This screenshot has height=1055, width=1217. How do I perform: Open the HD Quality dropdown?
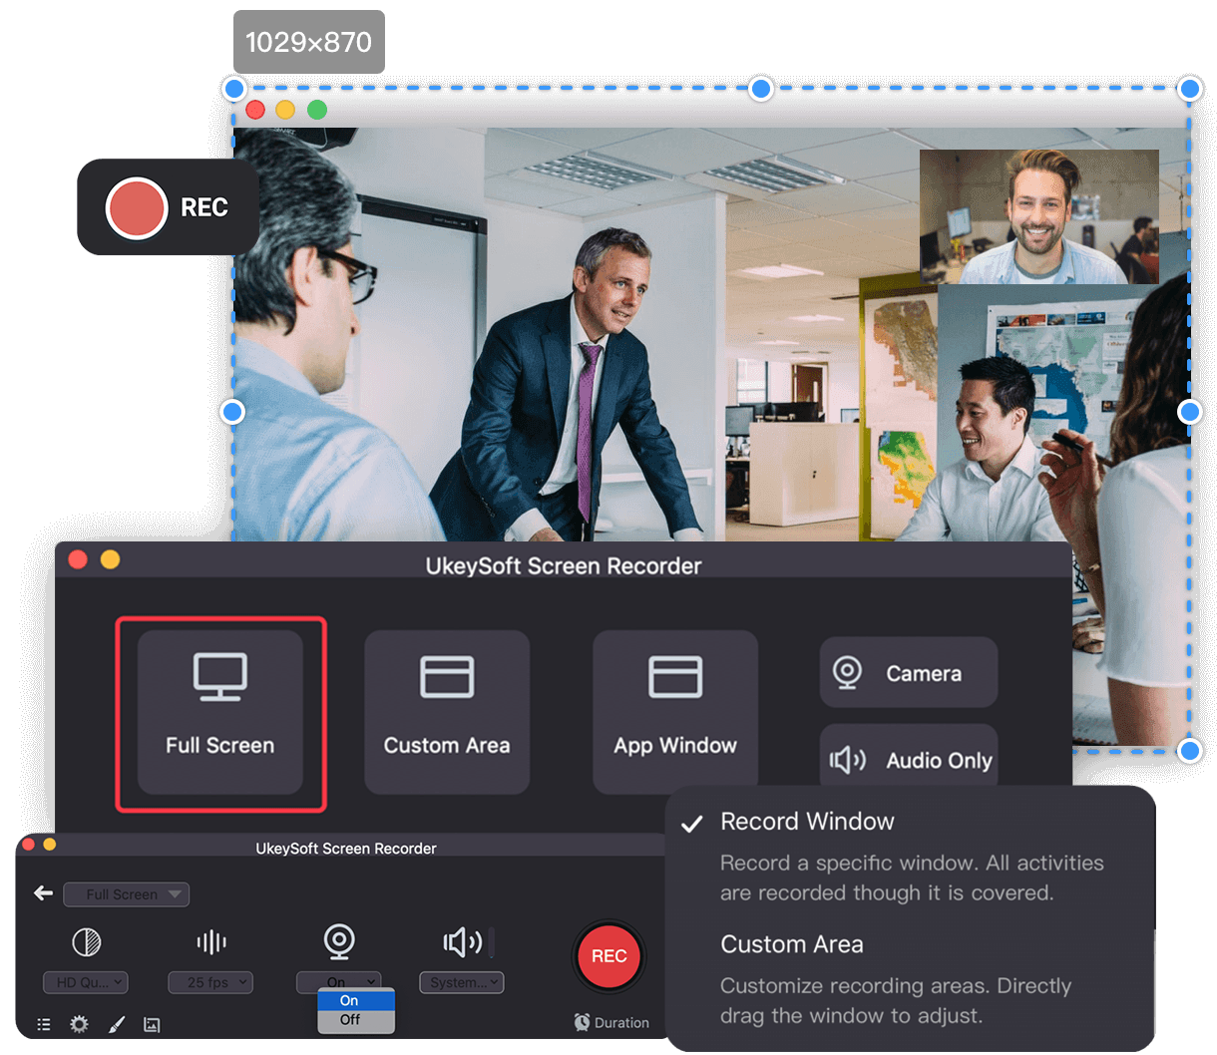point(86,982)
